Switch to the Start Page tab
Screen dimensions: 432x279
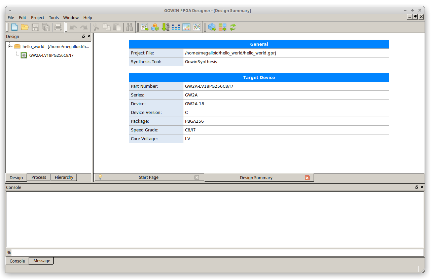[x=149, y=177]
